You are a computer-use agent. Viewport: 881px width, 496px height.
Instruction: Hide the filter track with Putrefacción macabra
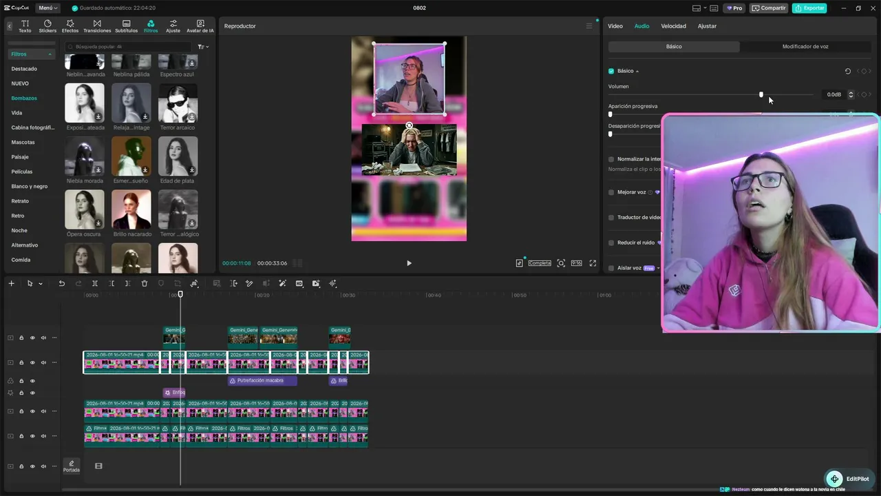[32, 381]
